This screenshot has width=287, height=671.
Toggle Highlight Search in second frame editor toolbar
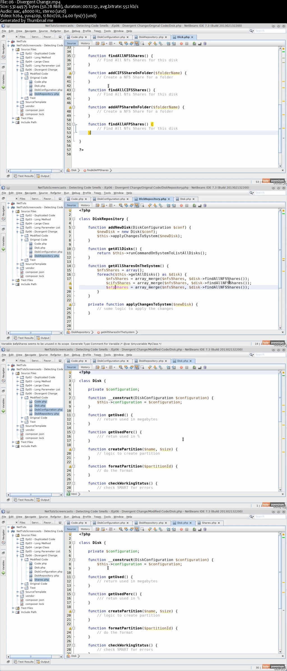point(137,205)
